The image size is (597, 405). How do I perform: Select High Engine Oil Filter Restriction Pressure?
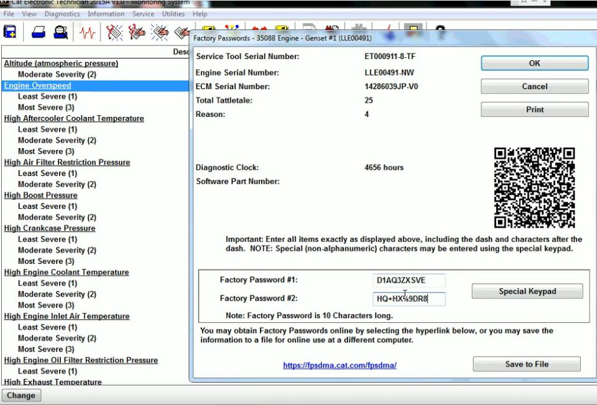coord(81,360)
